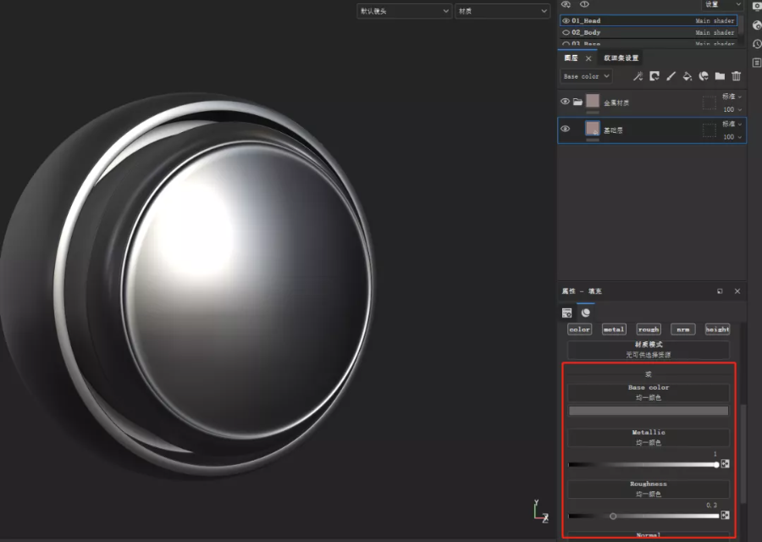Click the Roughness 均一颜色 button
This screenshot has width=762, height=542.
[649, 489]
